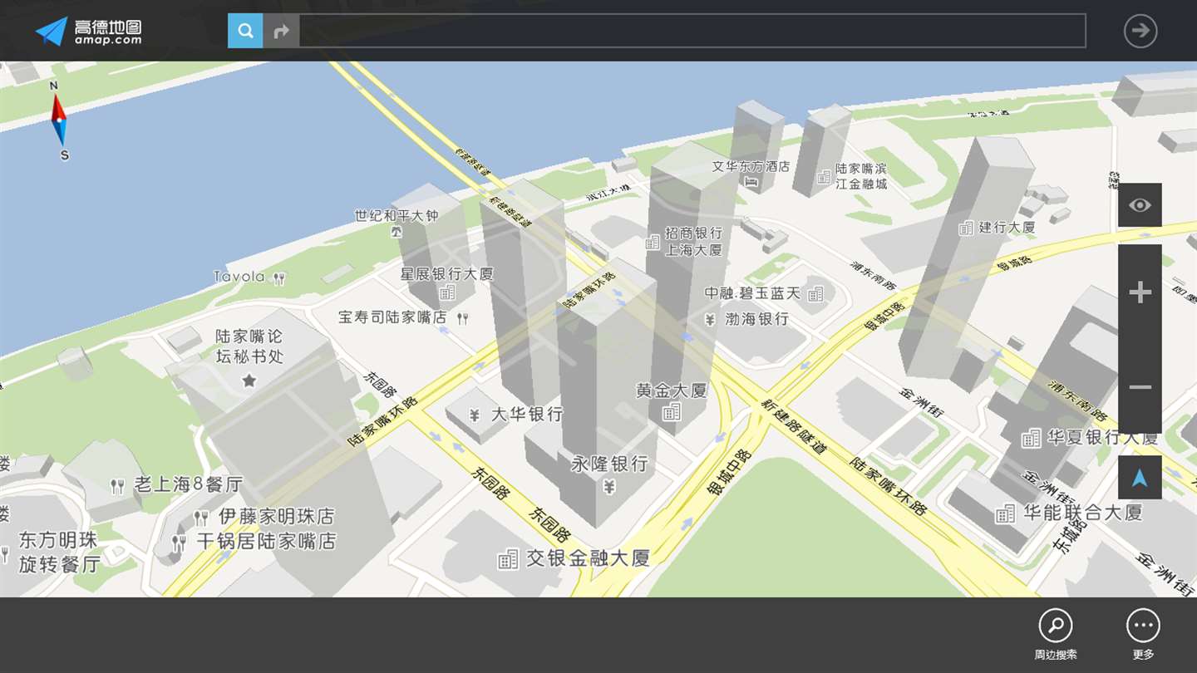Viewport: 1197px width, 673px height.
Task: Select the 陆家嘴论坛秘书处 label
Action: click(249, 346)
